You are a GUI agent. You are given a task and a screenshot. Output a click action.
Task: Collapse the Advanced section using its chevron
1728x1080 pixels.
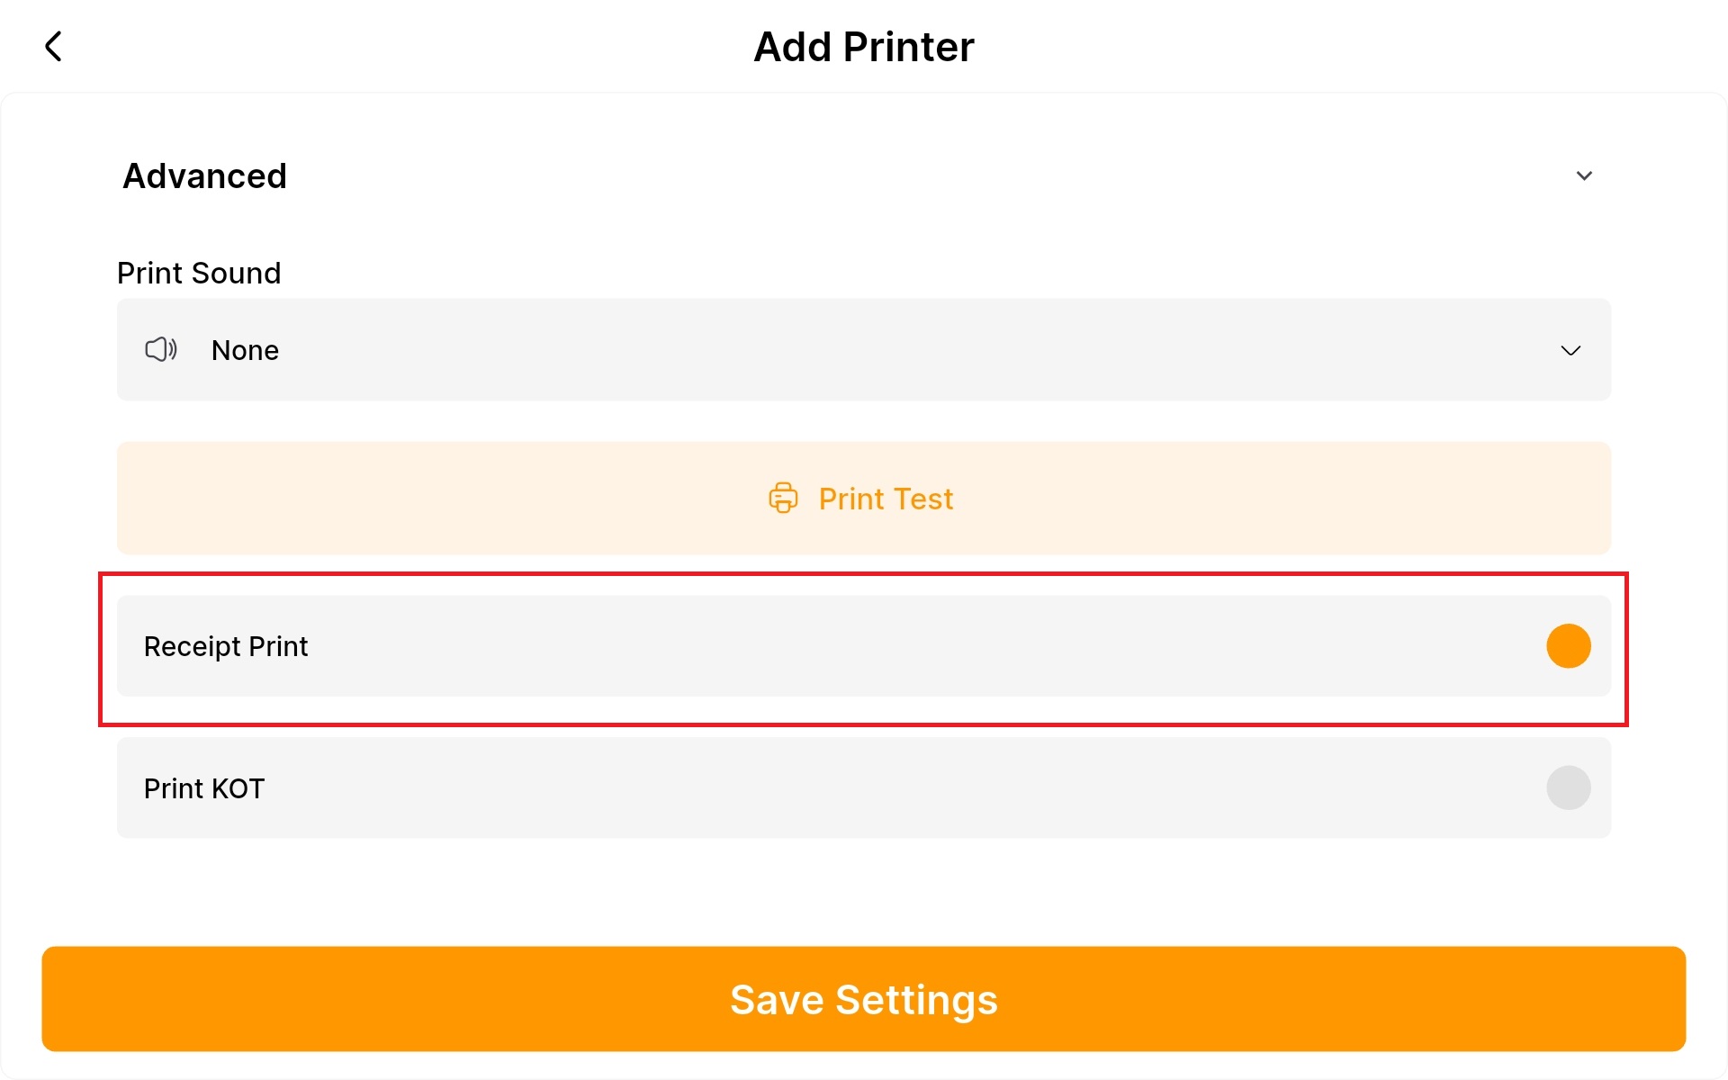(x=1584, y=175)
